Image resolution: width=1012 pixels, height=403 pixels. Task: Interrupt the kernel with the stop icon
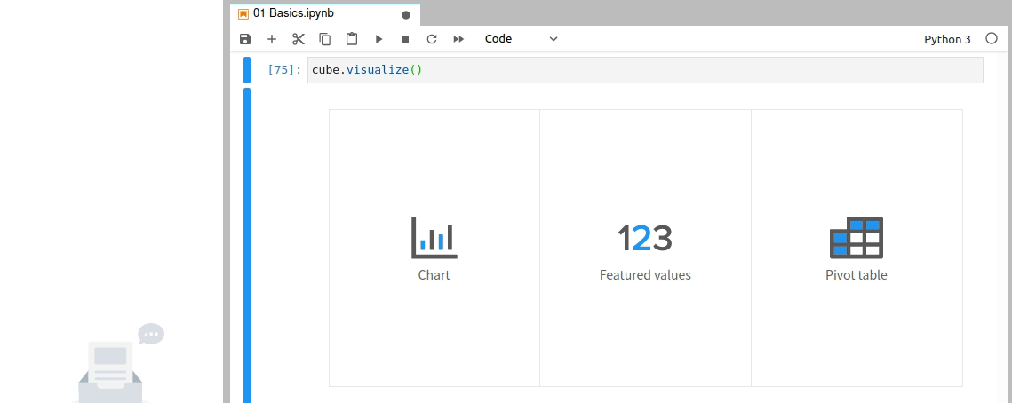(x=405, y=39)
